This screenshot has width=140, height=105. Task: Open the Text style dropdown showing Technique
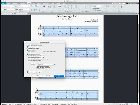tap(46, 64)
